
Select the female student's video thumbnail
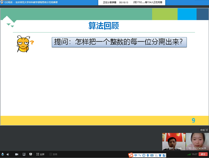tap(197, 141)
